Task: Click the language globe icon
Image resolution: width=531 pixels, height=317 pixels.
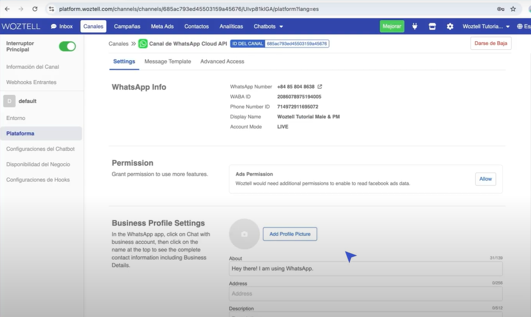Action: click(520, 27)
